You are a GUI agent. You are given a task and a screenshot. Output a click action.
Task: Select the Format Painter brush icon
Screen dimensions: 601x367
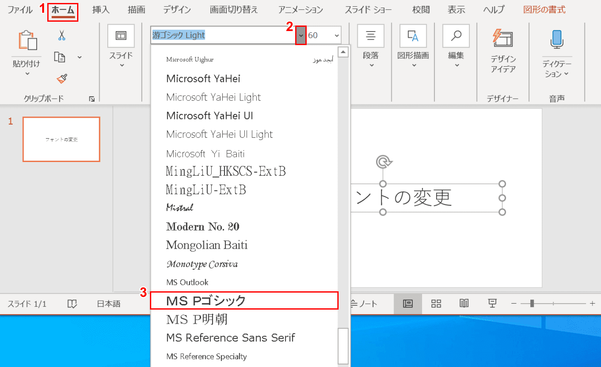(62, 78)
